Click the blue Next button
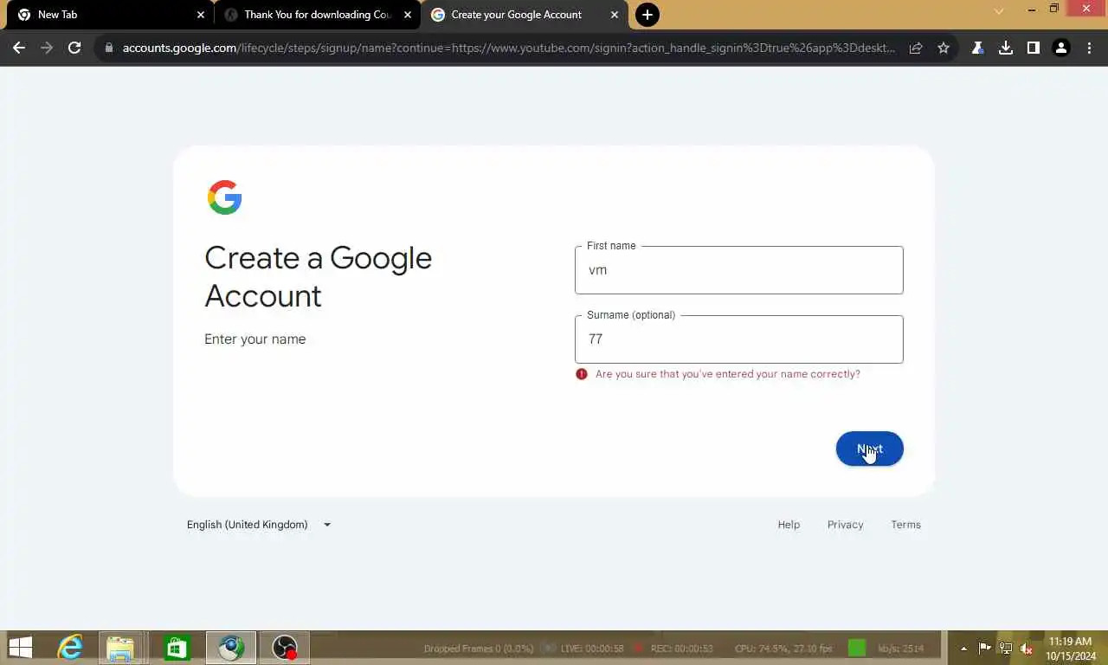 869,449
